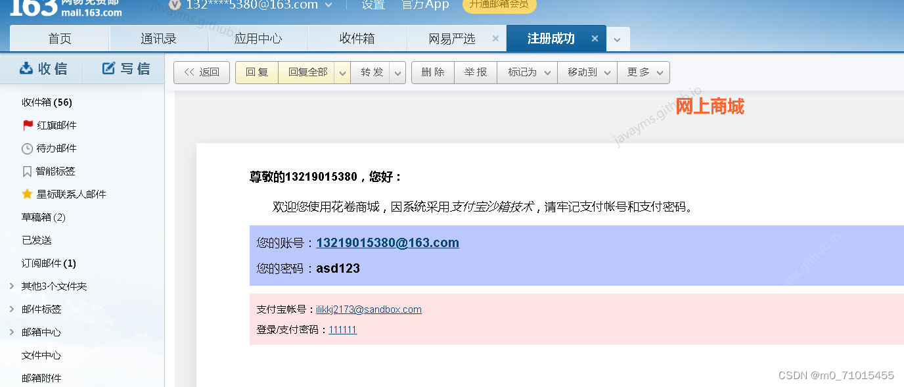The image size is (904, 387).
Task: Click the 删除 delete button
Action: point(433,73)
